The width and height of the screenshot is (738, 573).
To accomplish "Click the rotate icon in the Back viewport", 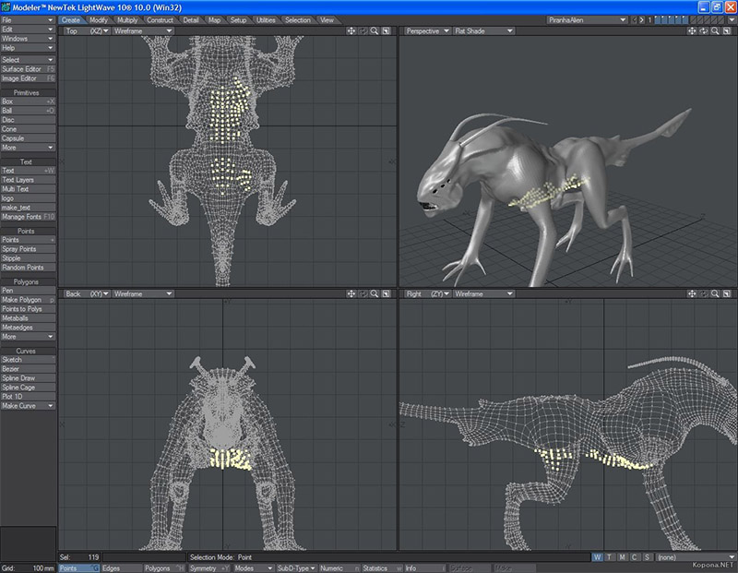I will pos(363,294).
